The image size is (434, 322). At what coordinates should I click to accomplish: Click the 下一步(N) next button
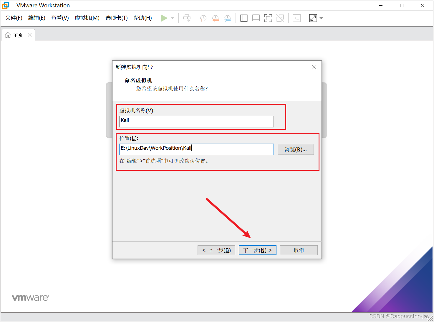click(x=258, y=250)
